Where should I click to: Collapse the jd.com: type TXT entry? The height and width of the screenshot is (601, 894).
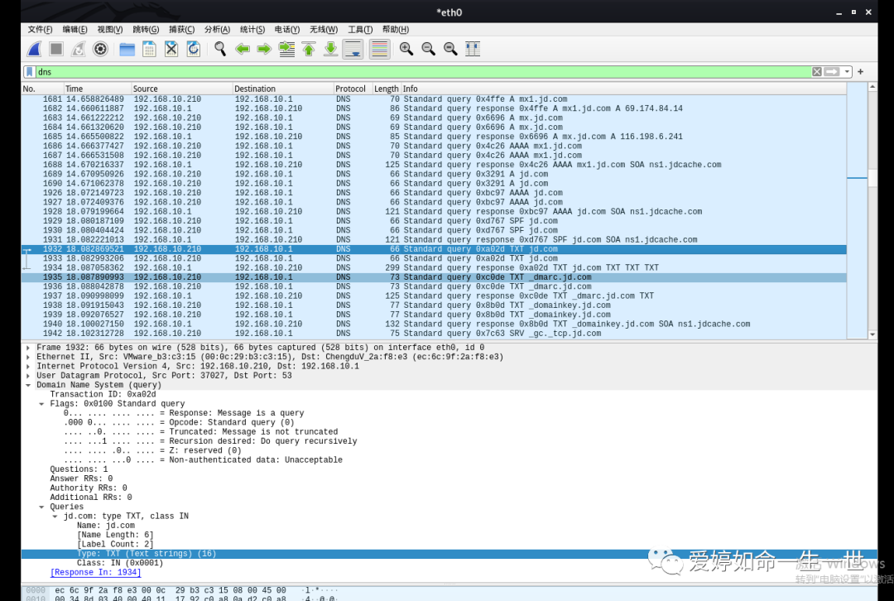[55, 516]
